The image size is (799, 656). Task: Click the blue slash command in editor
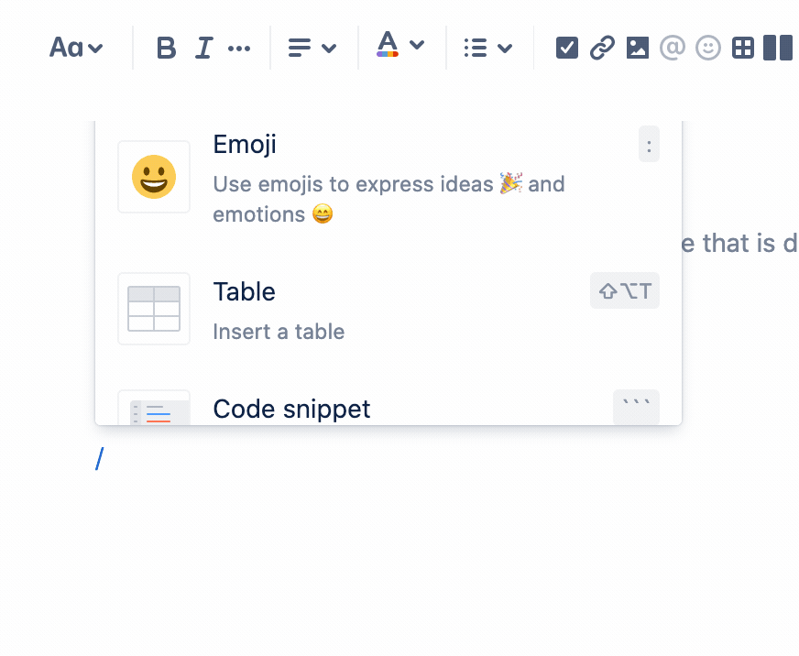(x=100, y=459)
